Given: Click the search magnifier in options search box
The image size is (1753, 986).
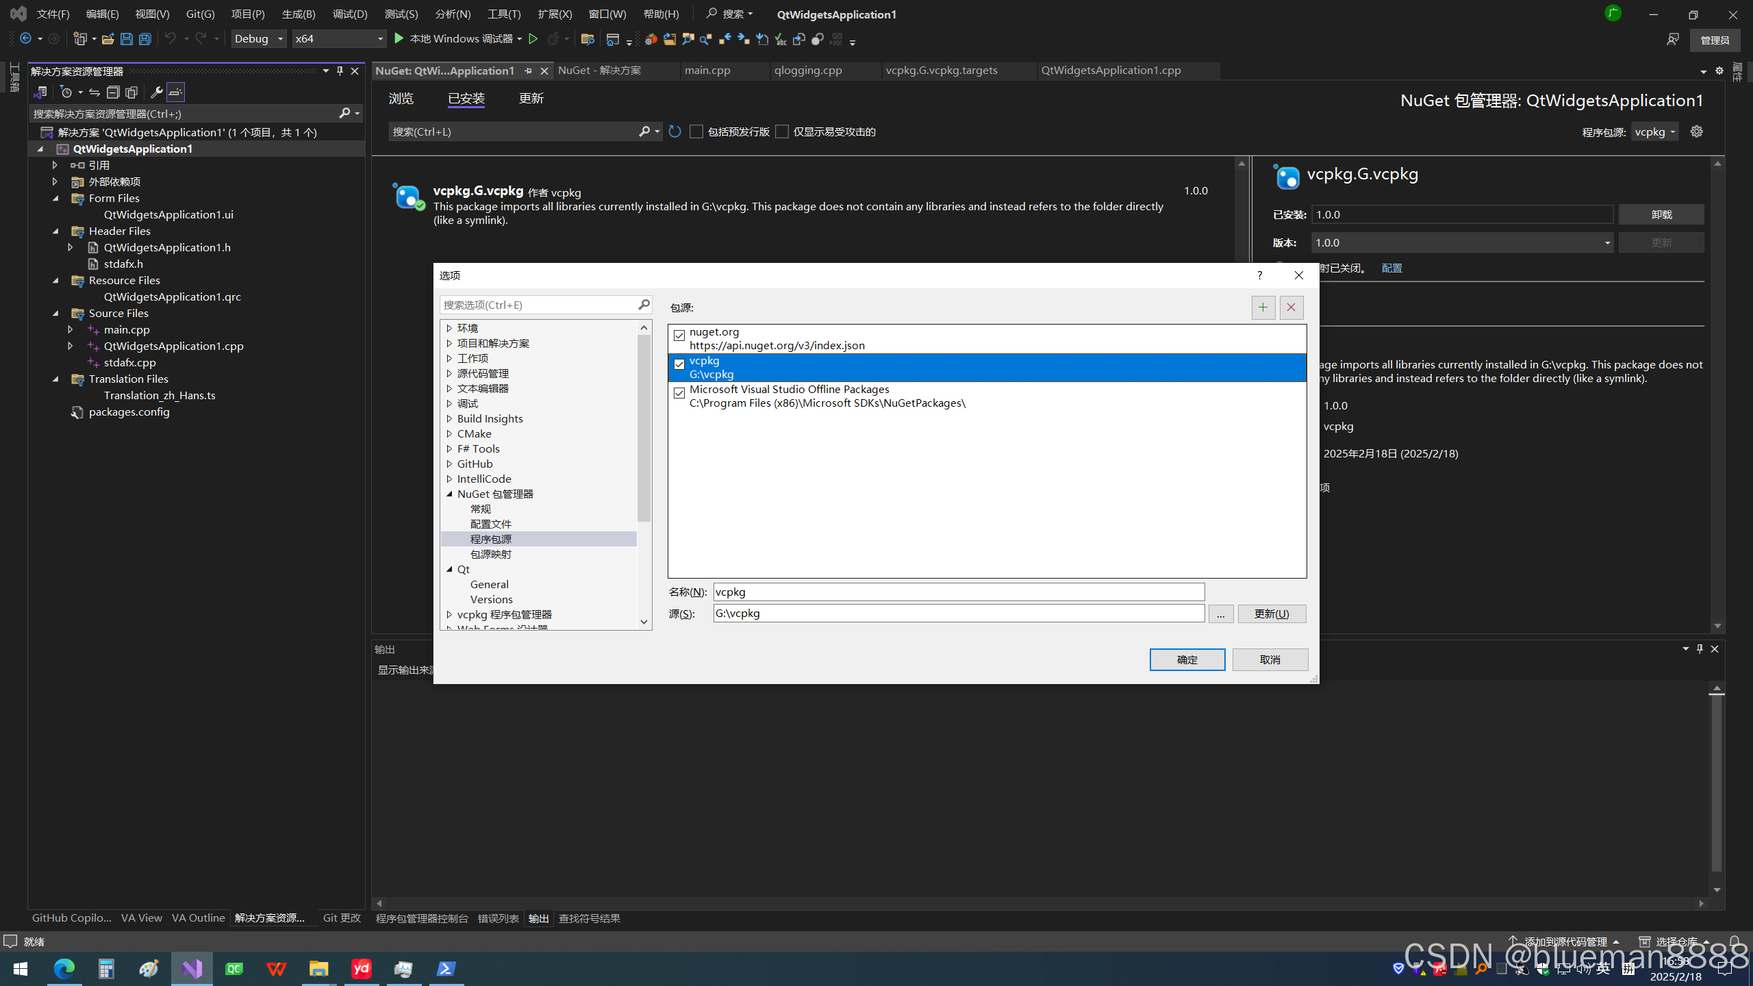Looking at the screenshot, I should point(644,305).
